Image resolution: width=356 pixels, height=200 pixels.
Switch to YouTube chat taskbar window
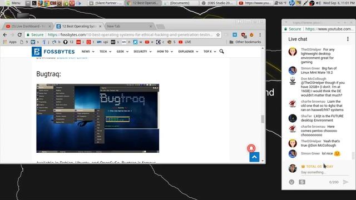click(255, 3)
